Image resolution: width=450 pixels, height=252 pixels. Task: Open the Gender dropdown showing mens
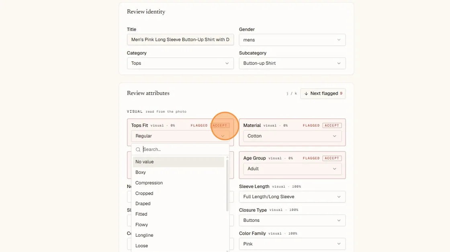(292, 40)
